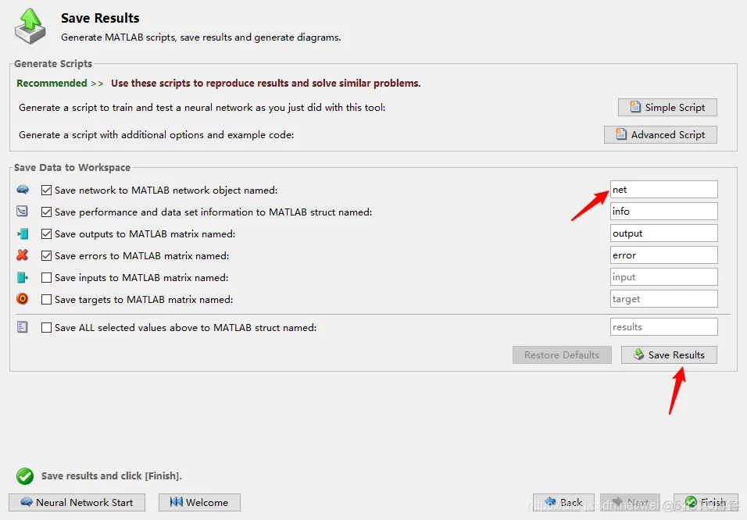Click the performance info icon beside struct row

coord(23,211)
